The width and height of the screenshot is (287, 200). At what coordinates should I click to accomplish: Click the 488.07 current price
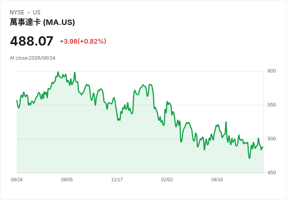[32, 41]
